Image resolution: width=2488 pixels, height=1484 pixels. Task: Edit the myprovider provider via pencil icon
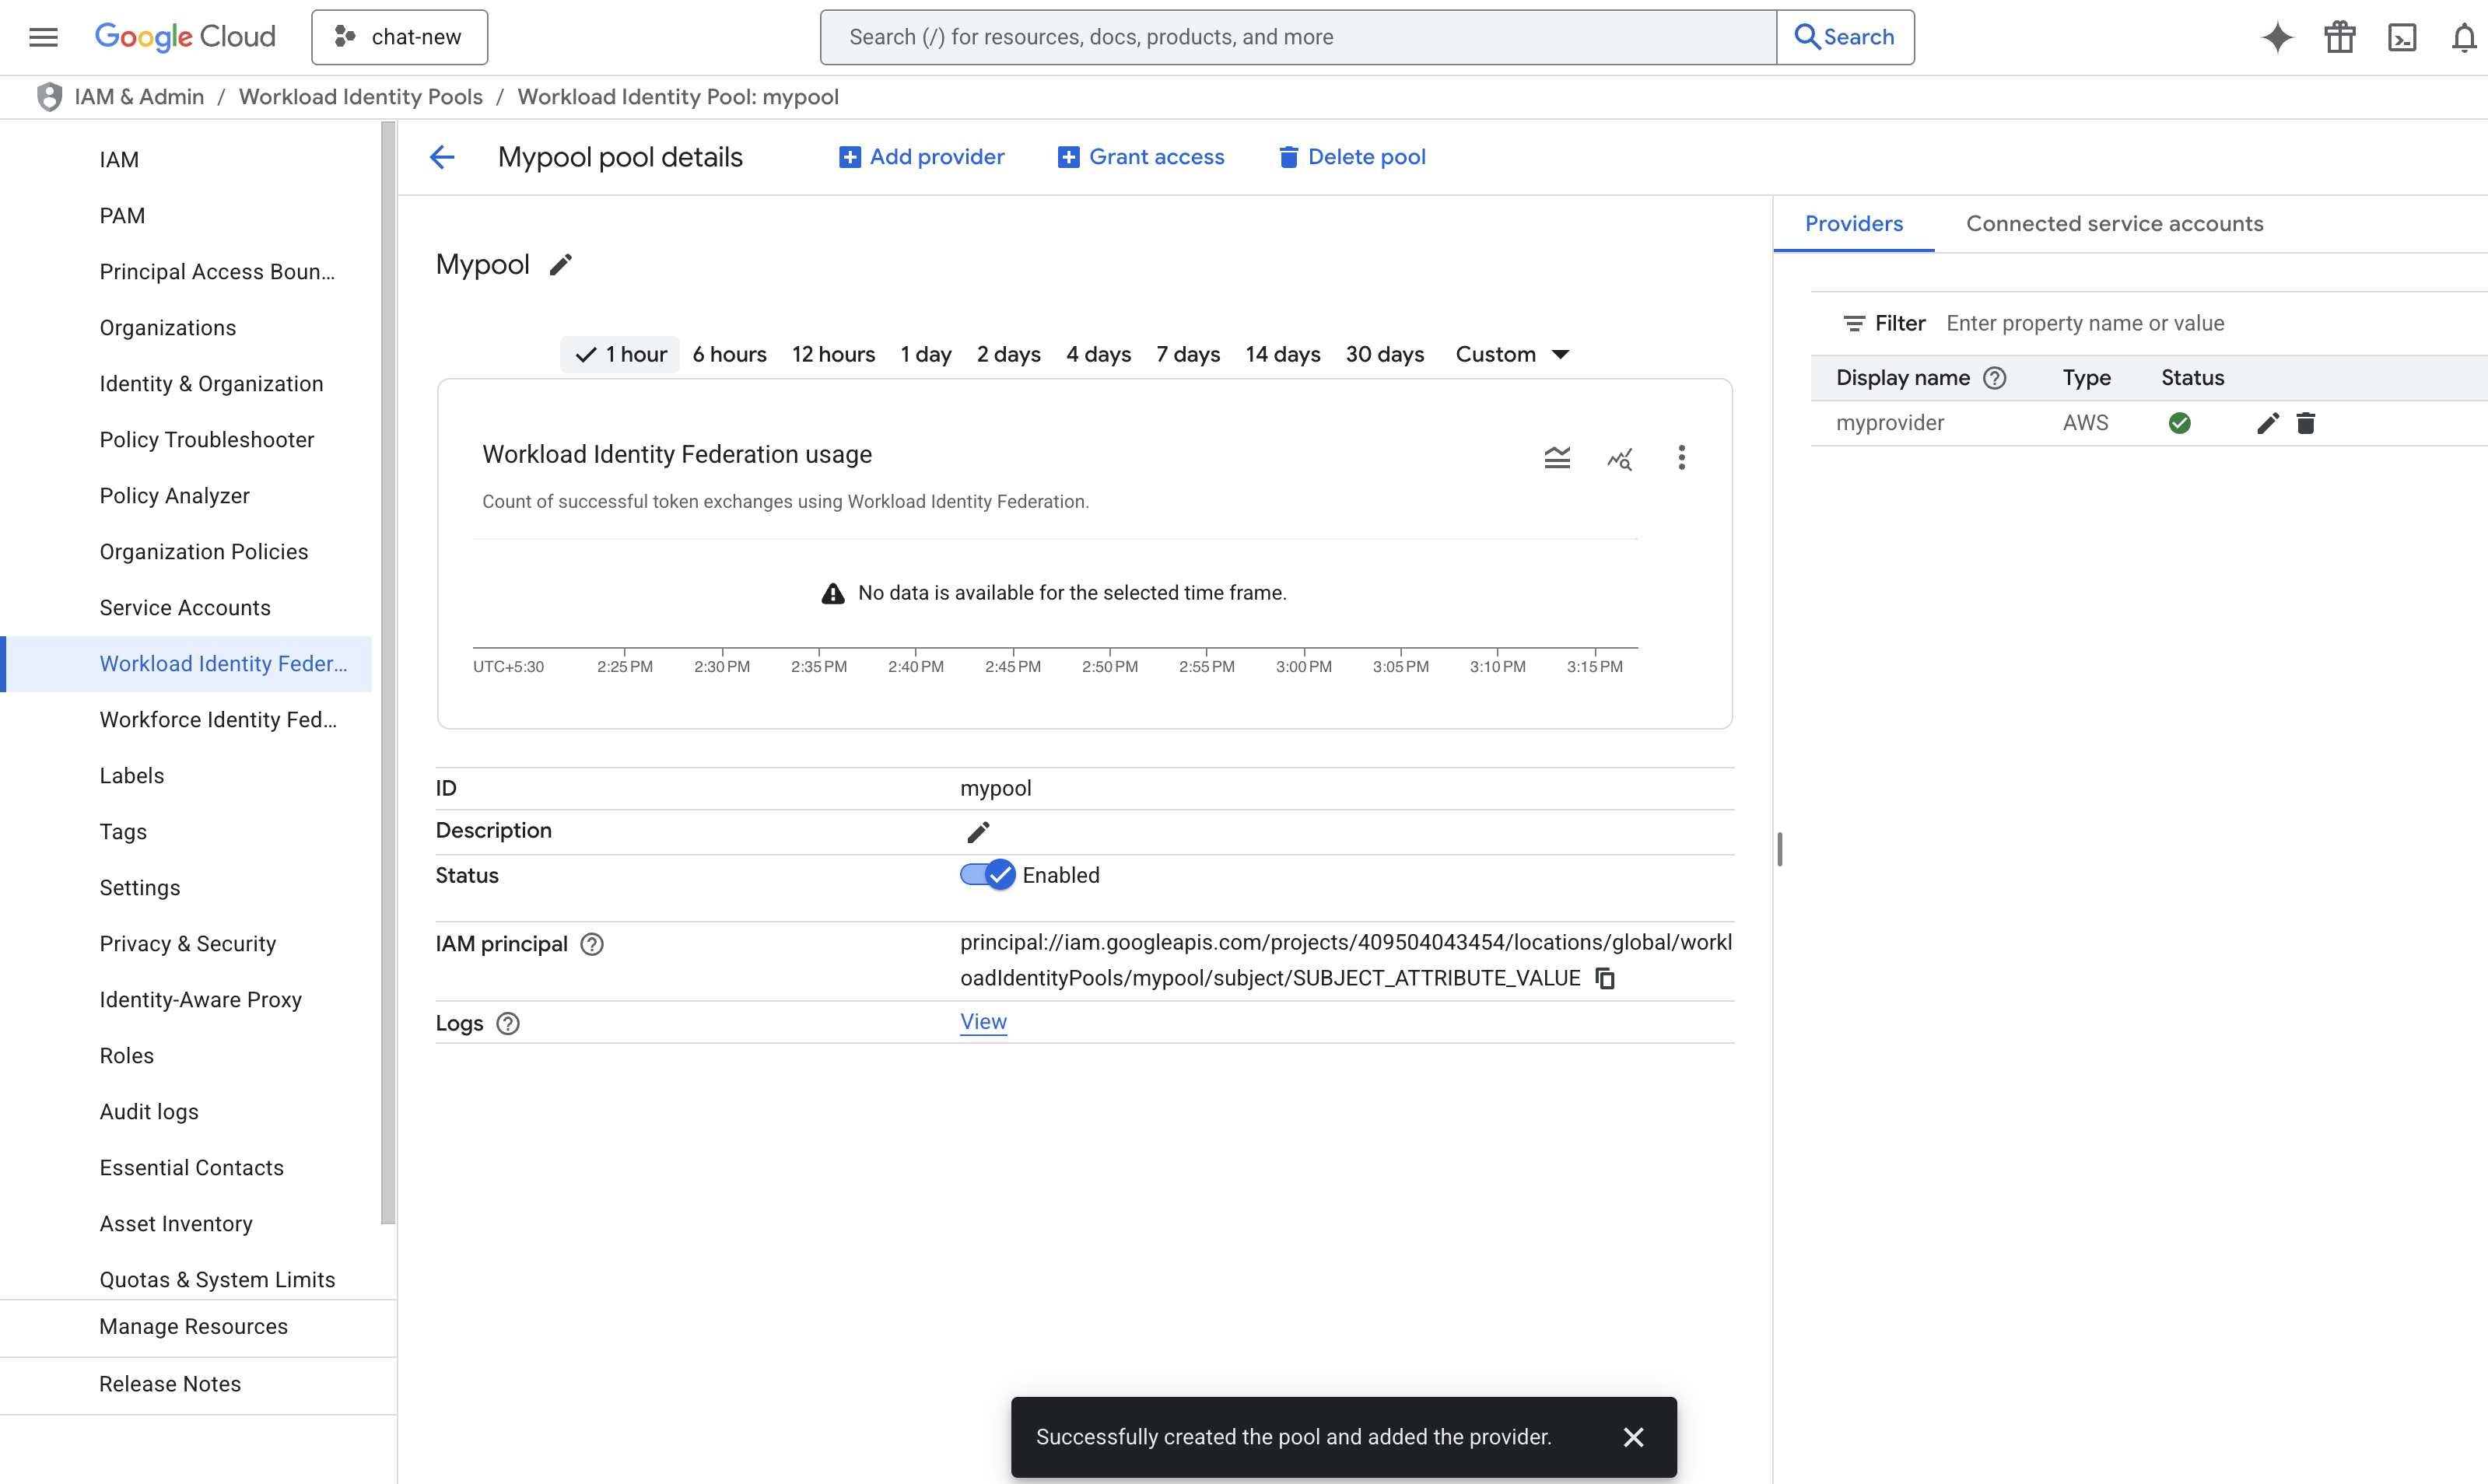click(x=2267, y=422)
